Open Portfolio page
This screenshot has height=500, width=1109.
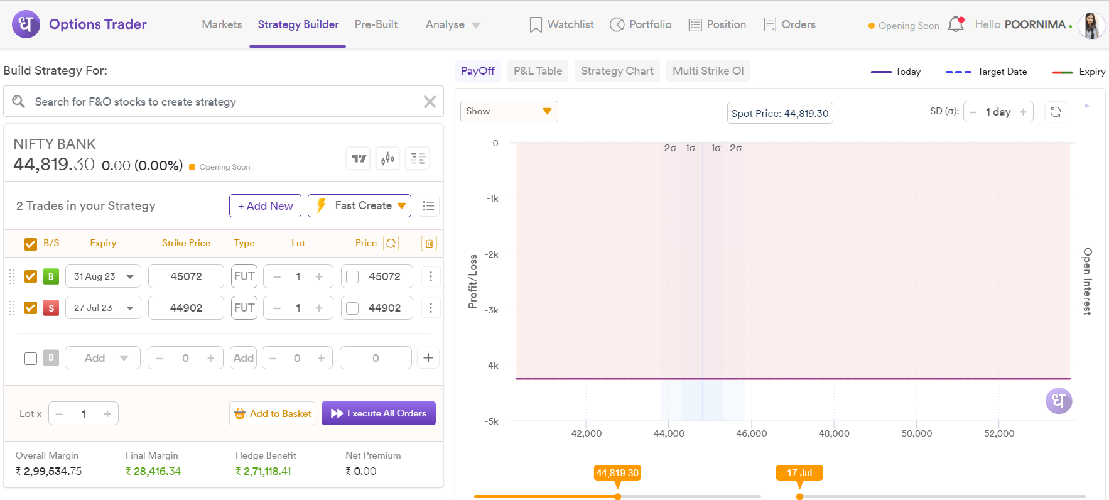641,24
